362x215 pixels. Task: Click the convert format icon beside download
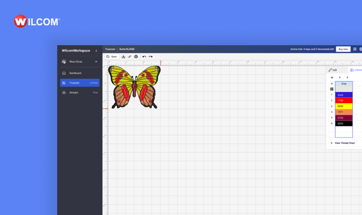tap(130, 57)
